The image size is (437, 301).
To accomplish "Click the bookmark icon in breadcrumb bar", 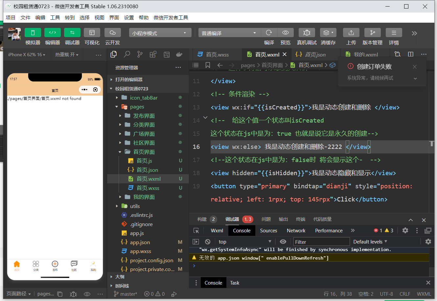I will (208, 65).
